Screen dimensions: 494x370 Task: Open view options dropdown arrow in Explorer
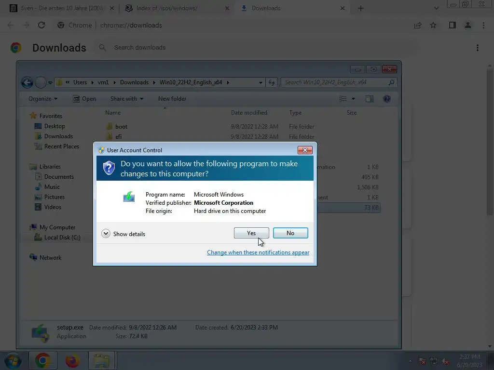pyautogui.click(x=353, y=99)
